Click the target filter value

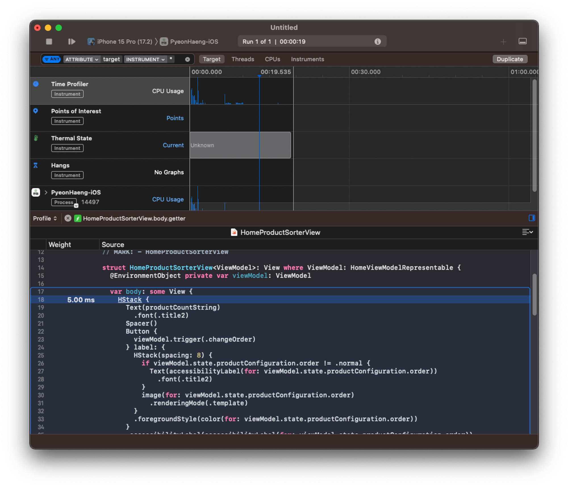[x=111, y=59]
